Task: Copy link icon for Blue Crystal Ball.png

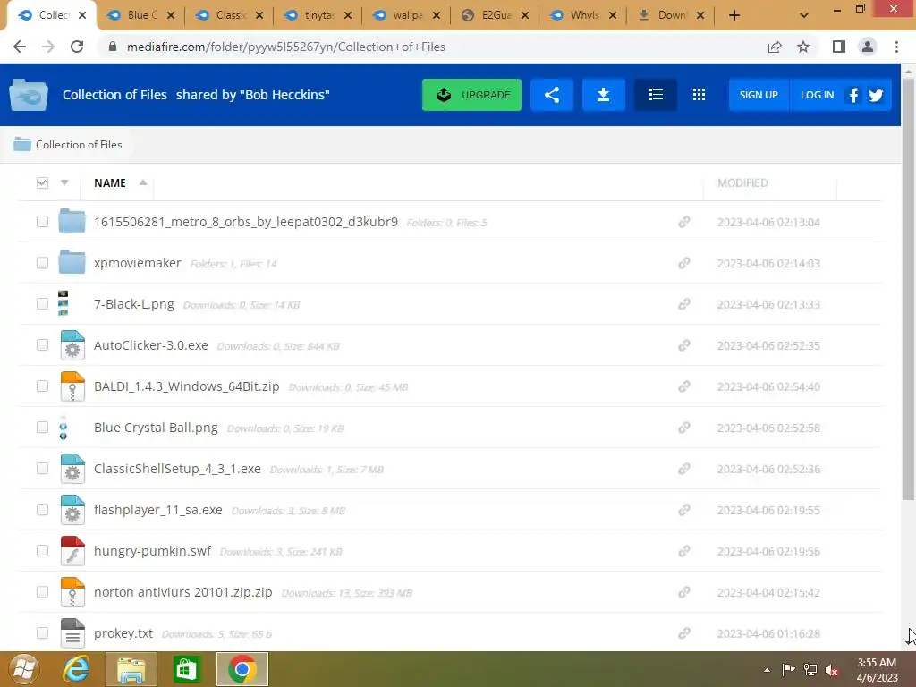Action: click(x=684, y=428)
